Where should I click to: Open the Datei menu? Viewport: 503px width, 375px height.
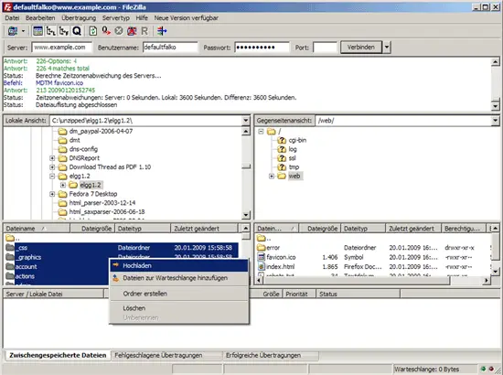[x=12, y=18]
